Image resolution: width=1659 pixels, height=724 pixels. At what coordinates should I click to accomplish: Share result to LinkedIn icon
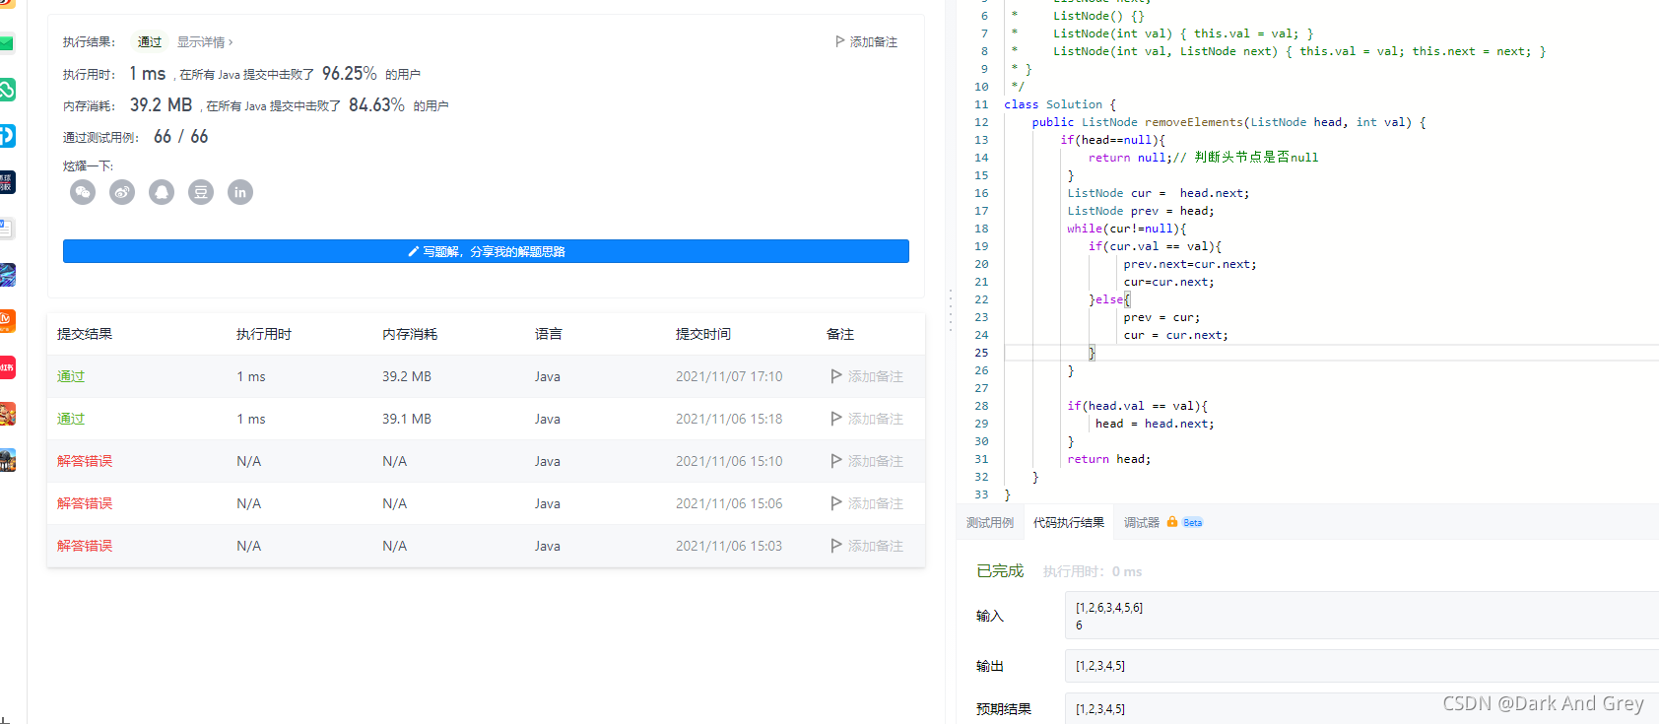pos(240,192)
